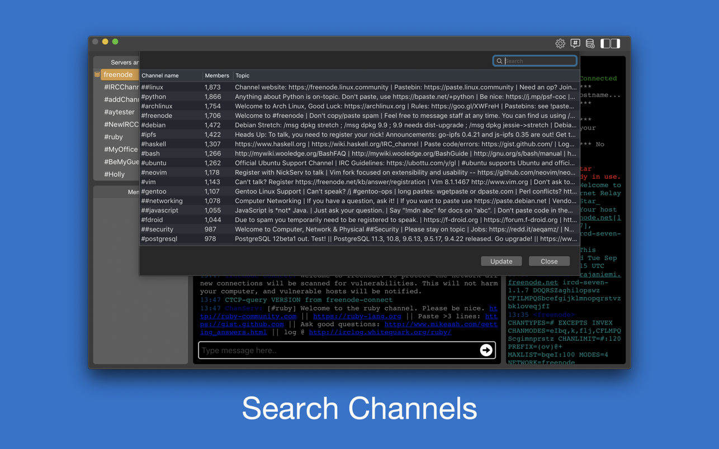Select the #ubuntu channel row
Viewport: 719px width, 449px height.
(x=359, y=163)
